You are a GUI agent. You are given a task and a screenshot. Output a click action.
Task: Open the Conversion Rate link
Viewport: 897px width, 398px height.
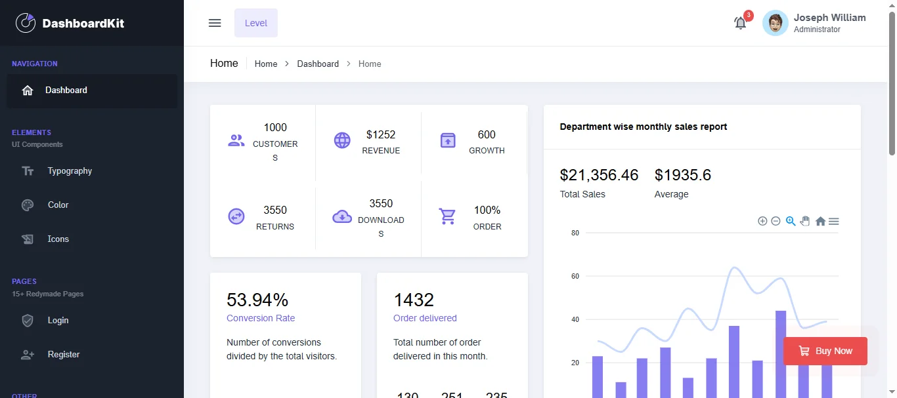[261, 318]
